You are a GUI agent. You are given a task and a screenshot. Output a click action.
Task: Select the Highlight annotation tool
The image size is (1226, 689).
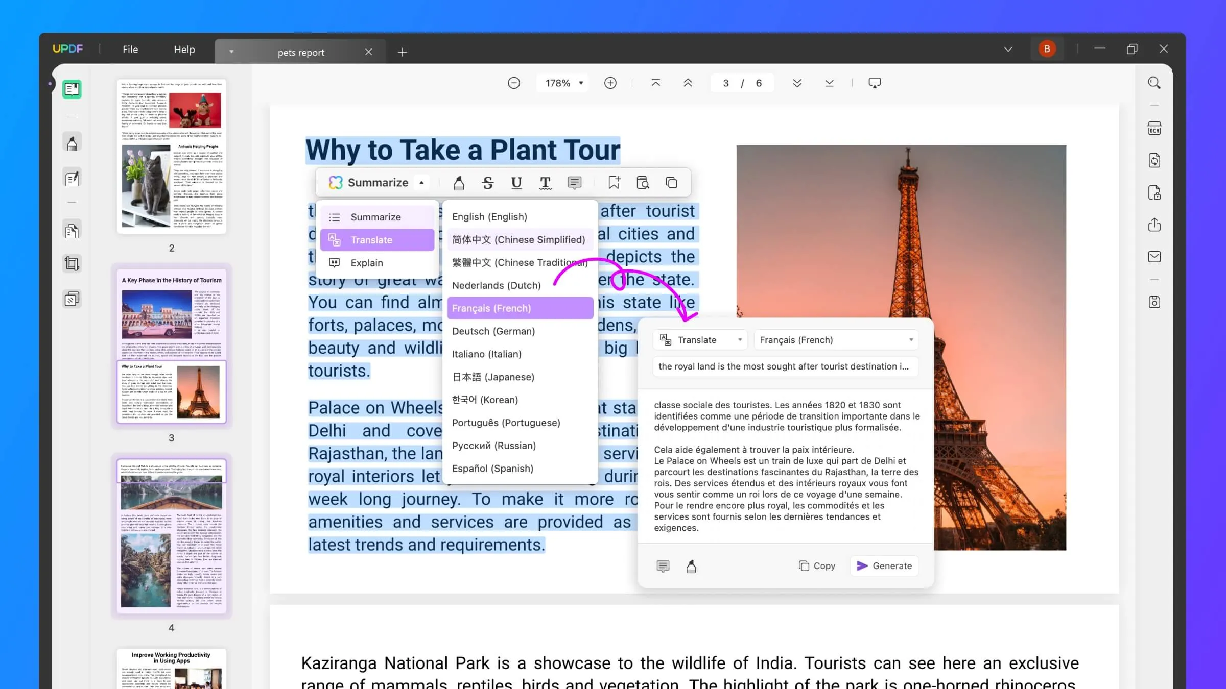pyautogui.click(x=461, y=183)
